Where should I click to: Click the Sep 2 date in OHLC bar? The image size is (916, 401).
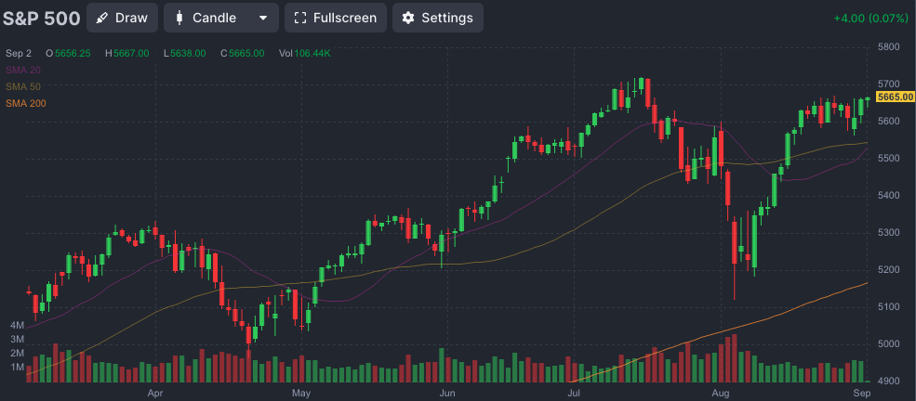click(19, 53)
